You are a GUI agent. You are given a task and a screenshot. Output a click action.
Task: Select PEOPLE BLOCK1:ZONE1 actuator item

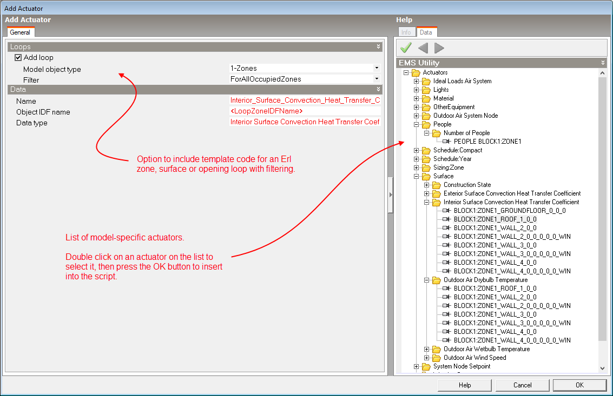point(487,142)
